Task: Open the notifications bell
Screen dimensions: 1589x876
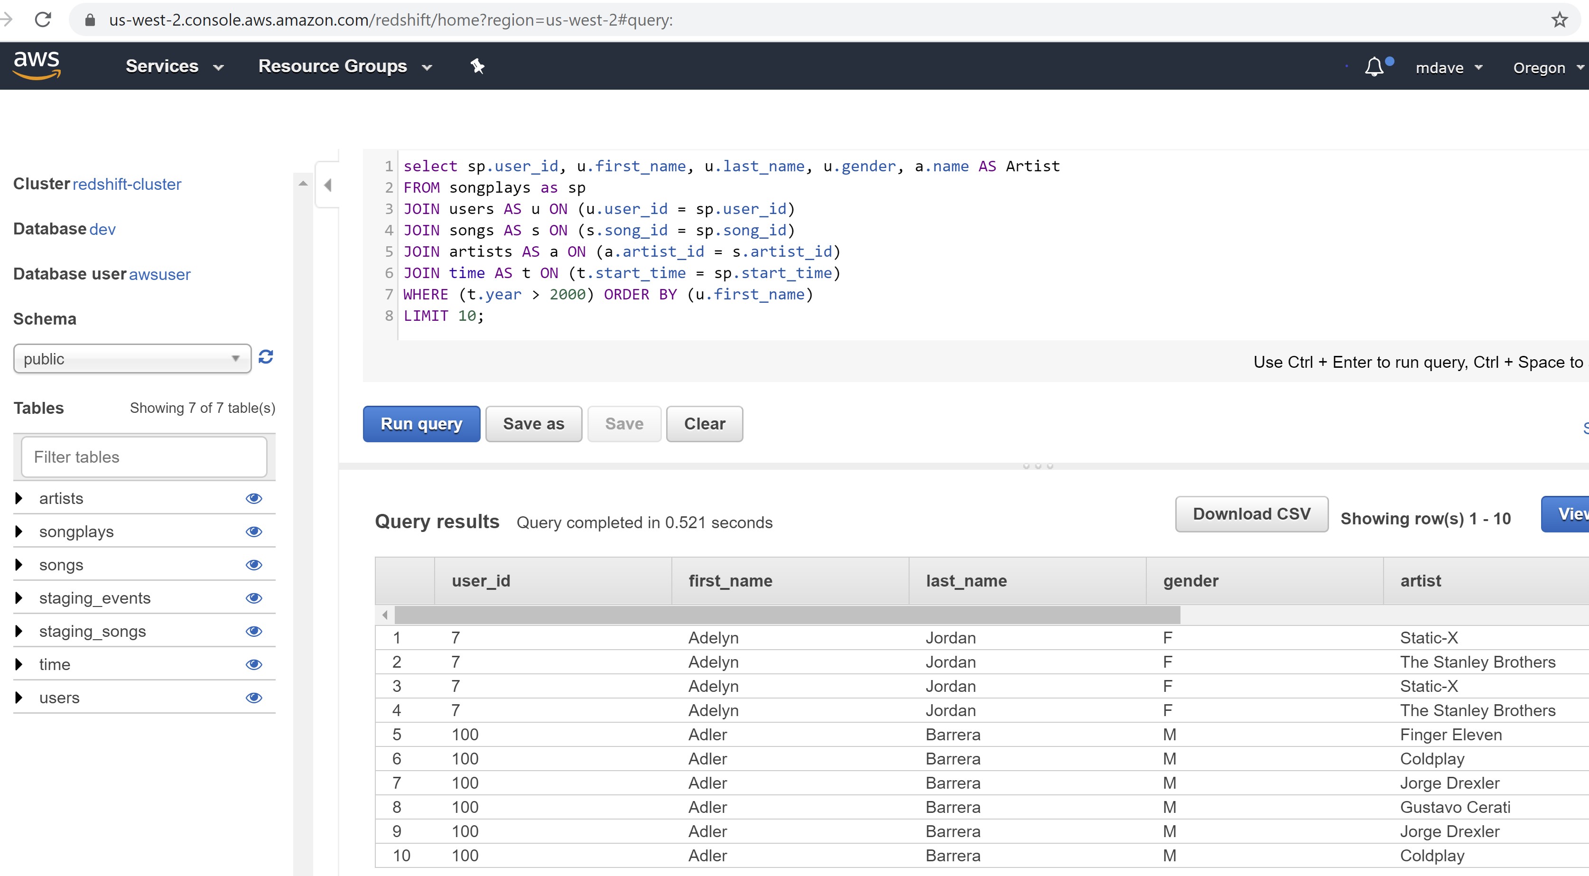Action: tap(1375, 66)
